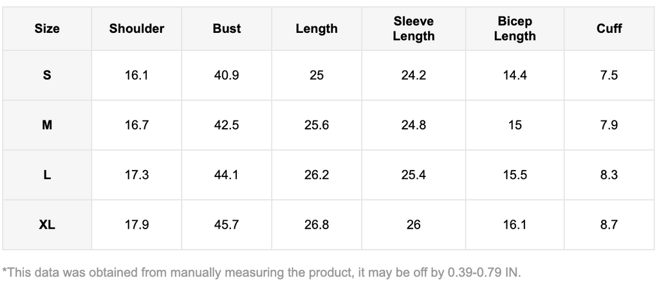The width and height of the screenshot is (659, 282).
Task: Select the 16.1 bicep cell in XL row
Action: pyautogui.click(x=514, y=225)
